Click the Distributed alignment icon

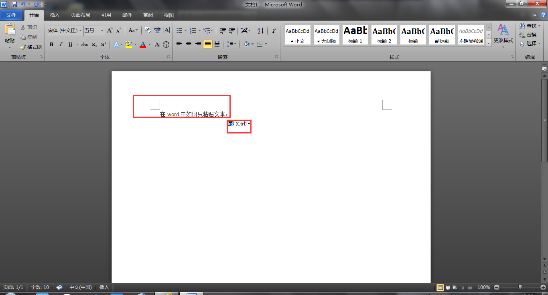point(217,44)
